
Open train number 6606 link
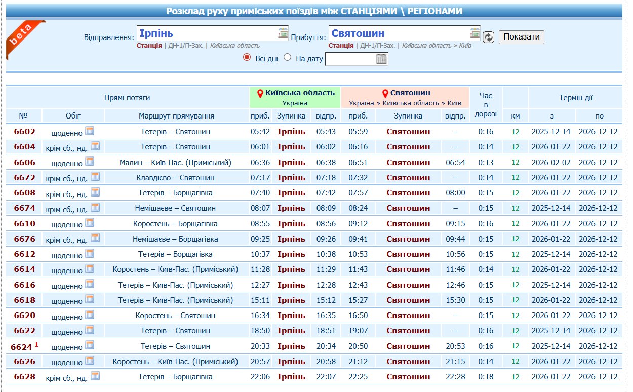[x=24, y=163]
